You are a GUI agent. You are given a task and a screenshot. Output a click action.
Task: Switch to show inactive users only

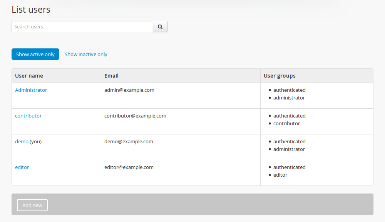coord(86,54)
